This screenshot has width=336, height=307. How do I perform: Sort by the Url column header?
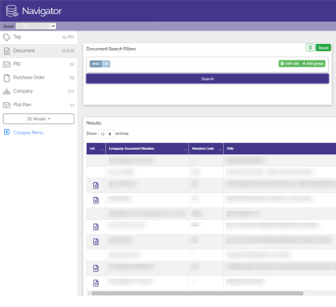96,148
